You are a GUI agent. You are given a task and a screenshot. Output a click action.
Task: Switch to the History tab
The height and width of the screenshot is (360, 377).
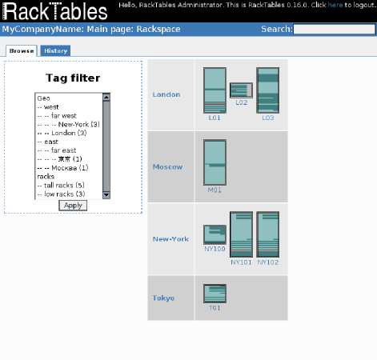point(55,50)
